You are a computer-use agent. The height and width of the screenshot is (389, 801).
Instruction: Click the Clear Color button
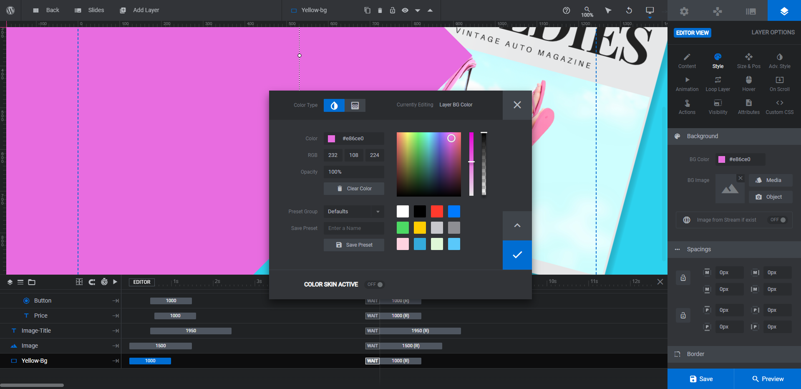pyautogui.click(x=354, y=189)
